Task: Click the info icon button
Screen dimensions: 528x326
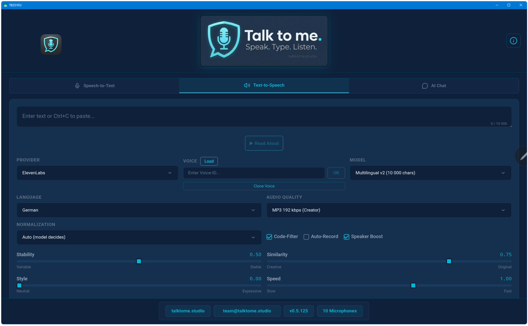Action: coord(513,41)
